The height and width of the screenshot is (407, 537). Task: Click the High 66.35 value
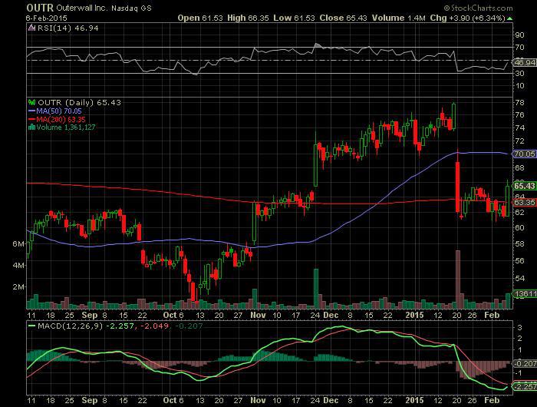[x=248, y=18]
